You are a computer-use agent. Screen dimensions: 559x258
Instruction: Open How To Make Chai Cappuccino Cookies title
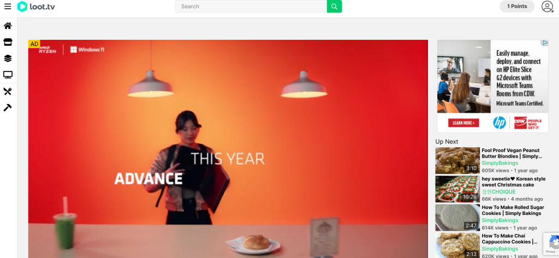coord(510,239)
